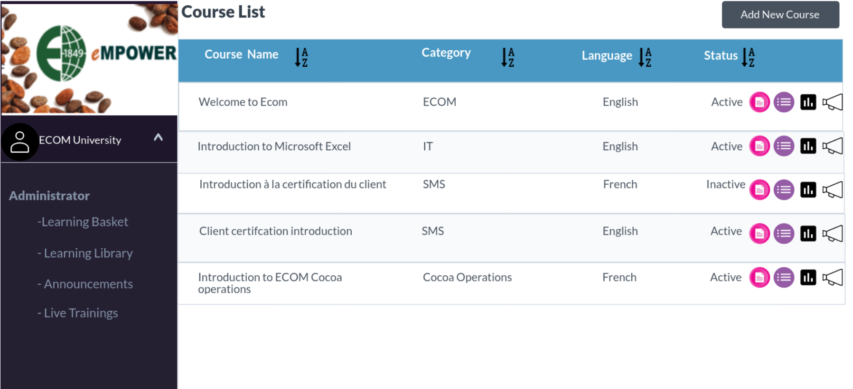
Task: Click the Course List page title
Action: click(223, 12)
